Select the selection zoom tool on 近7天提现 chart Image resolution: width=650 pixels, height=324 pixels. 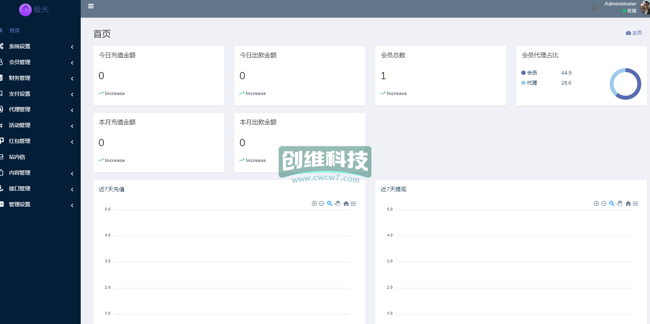[x=612, y=203]
